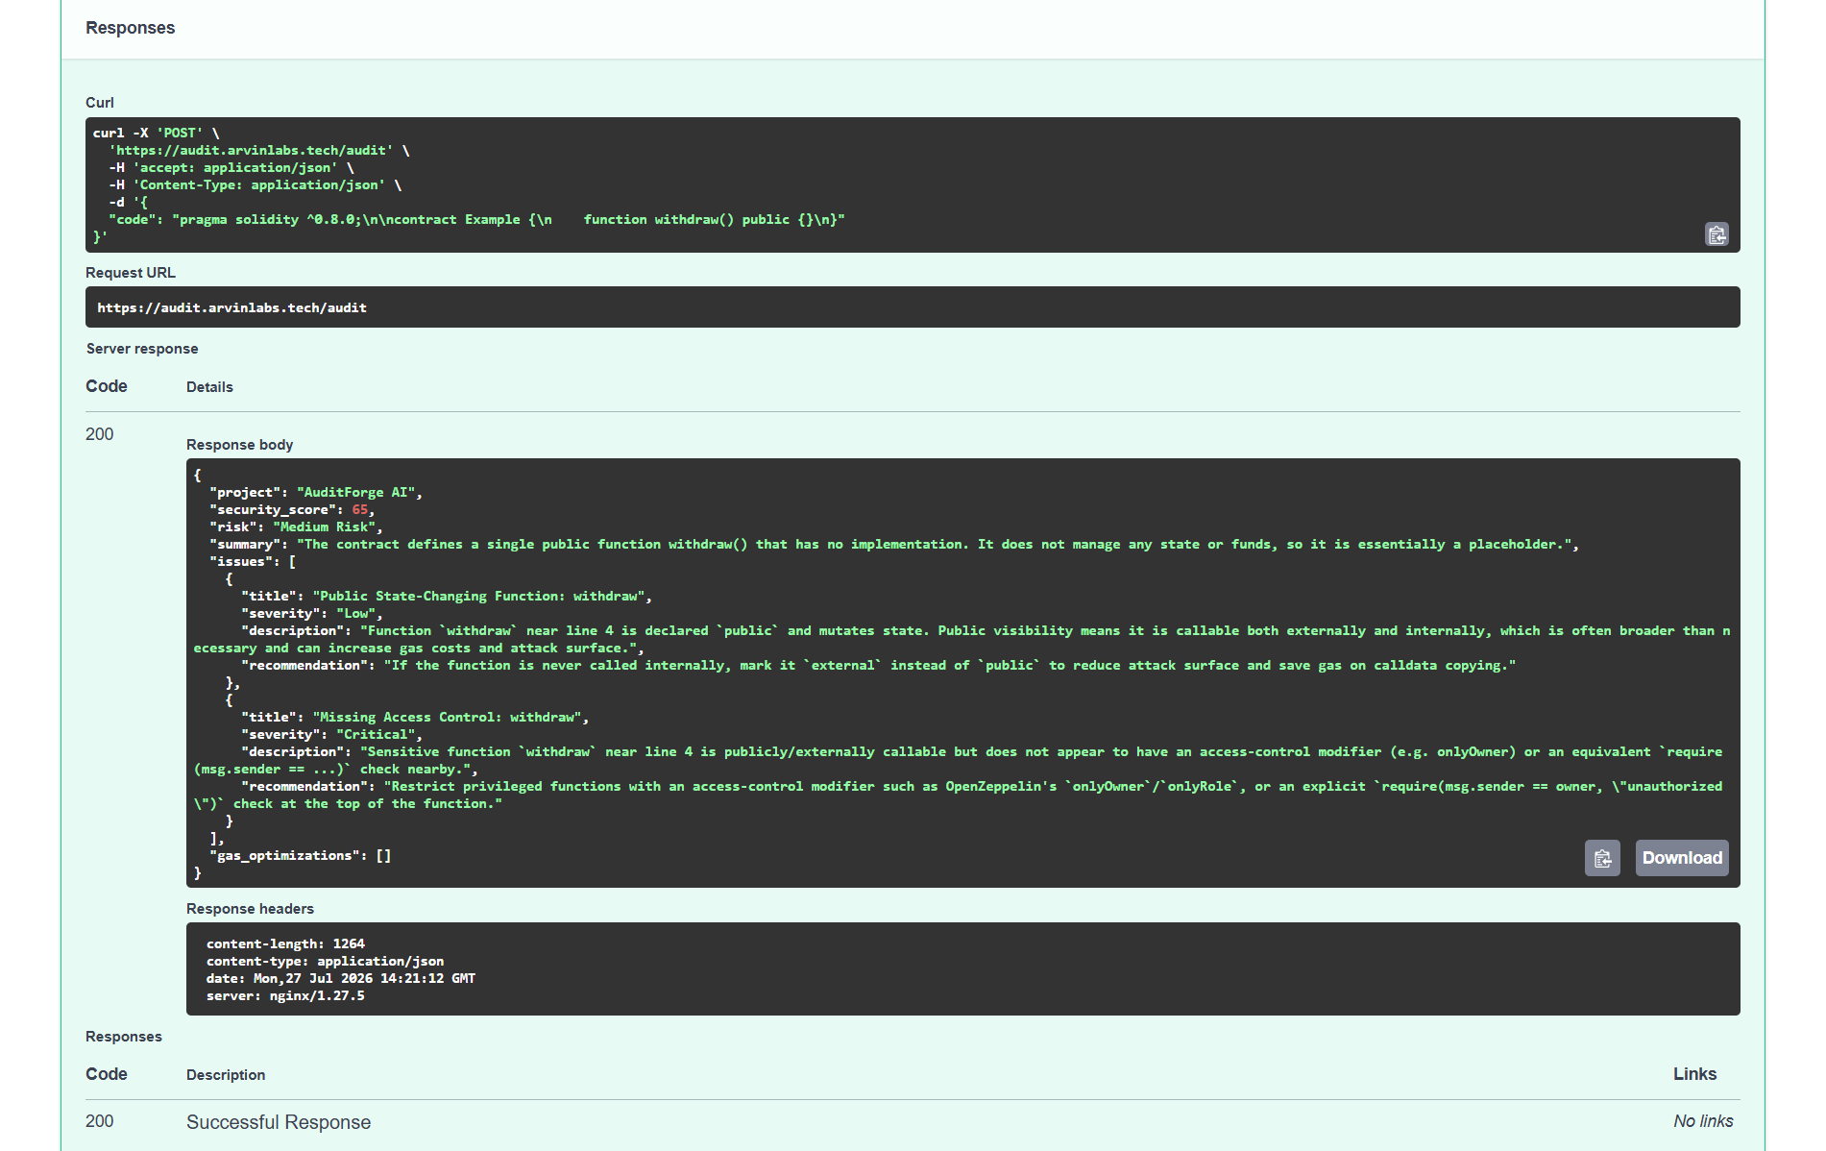Click the Description column header
1826x1151 pixels.
[x=226, y=1075]
